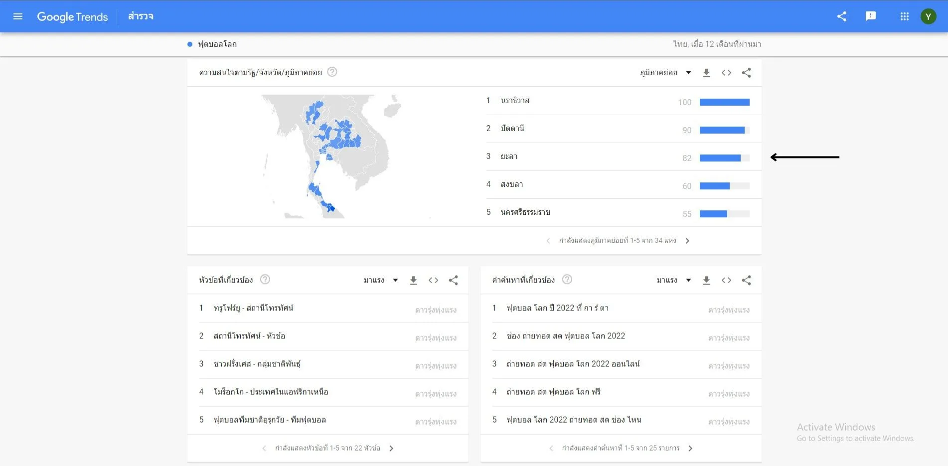Viewport: 948px width, 466px height.
Task: Download related topics data
Action: coord(413,280)
